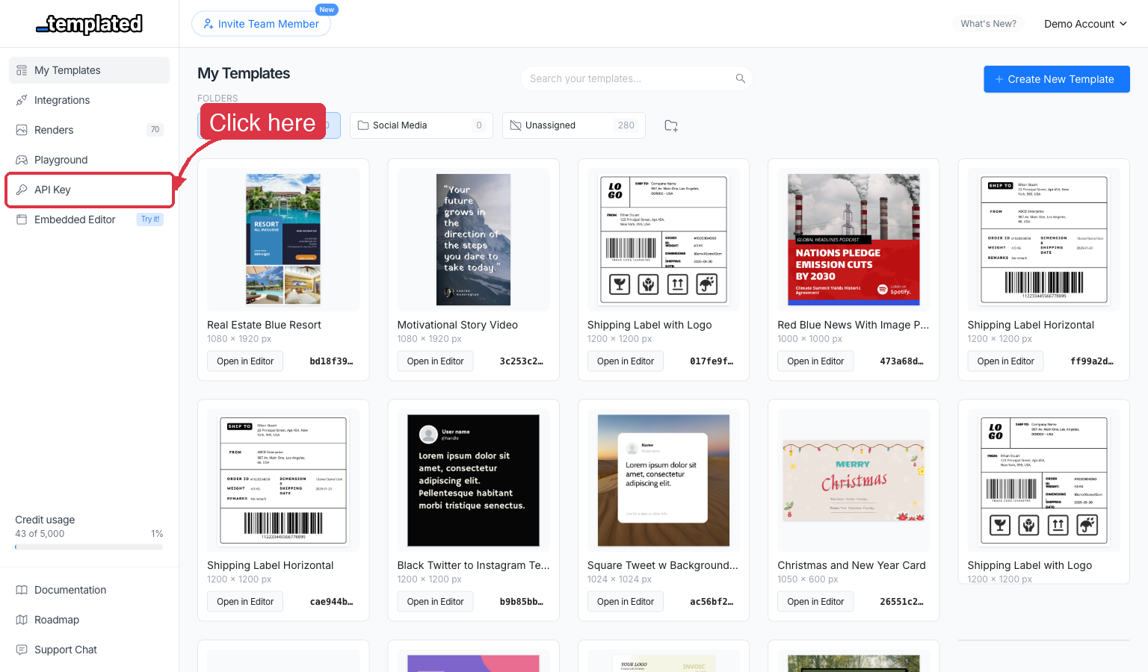Click the Create New Template button

1056,78
